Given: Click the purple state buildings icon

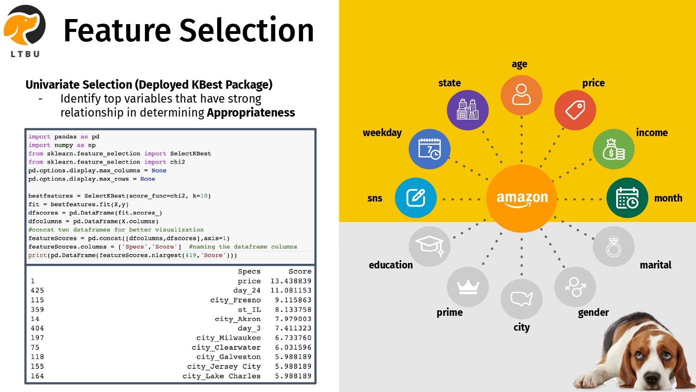Looking at the screenshot, I should 467,110.
